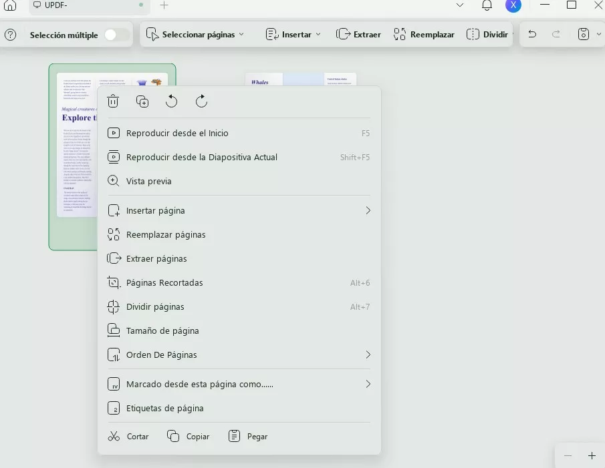Choose Extraer páginas menu entry

239,258
